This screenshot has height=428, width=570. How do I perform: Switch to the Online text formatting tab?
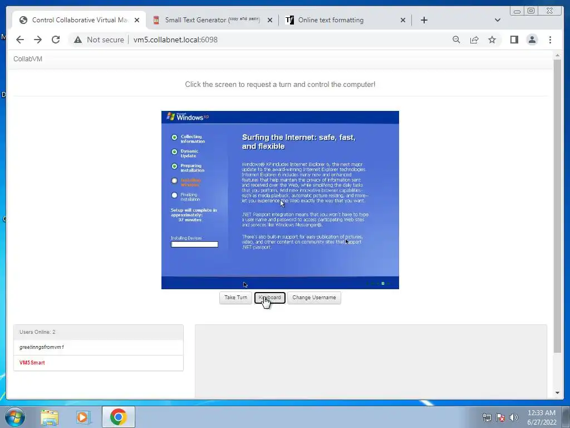click(345, 20)
